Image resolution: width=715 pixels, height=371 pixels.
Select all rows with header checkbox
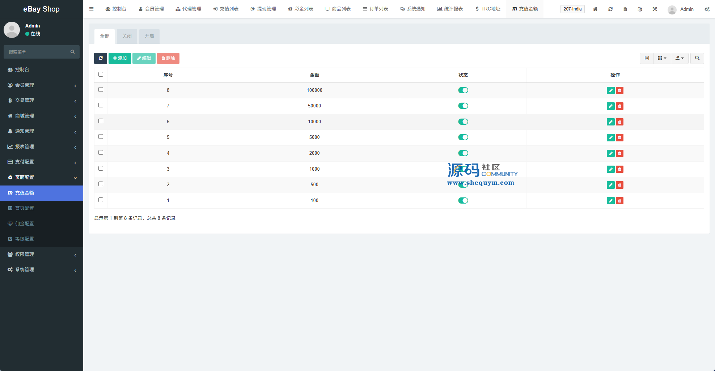point(101,74)
